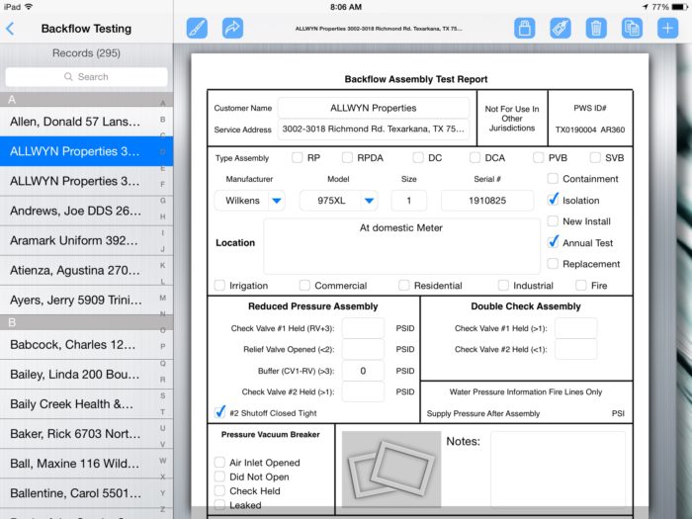Tap the tag icon in toolbar
Image resolution: width=692 pixels, height=519 pixels.
point(561,29)
